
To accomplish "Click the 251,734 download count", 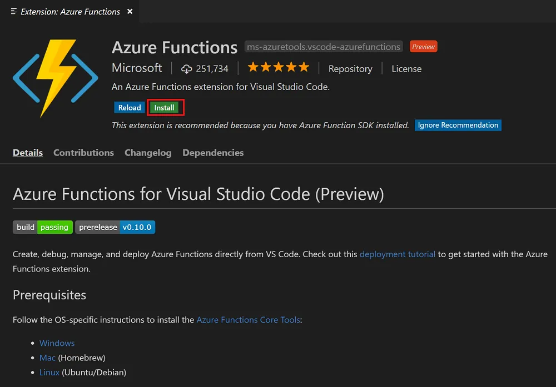I will coord(212,69).
